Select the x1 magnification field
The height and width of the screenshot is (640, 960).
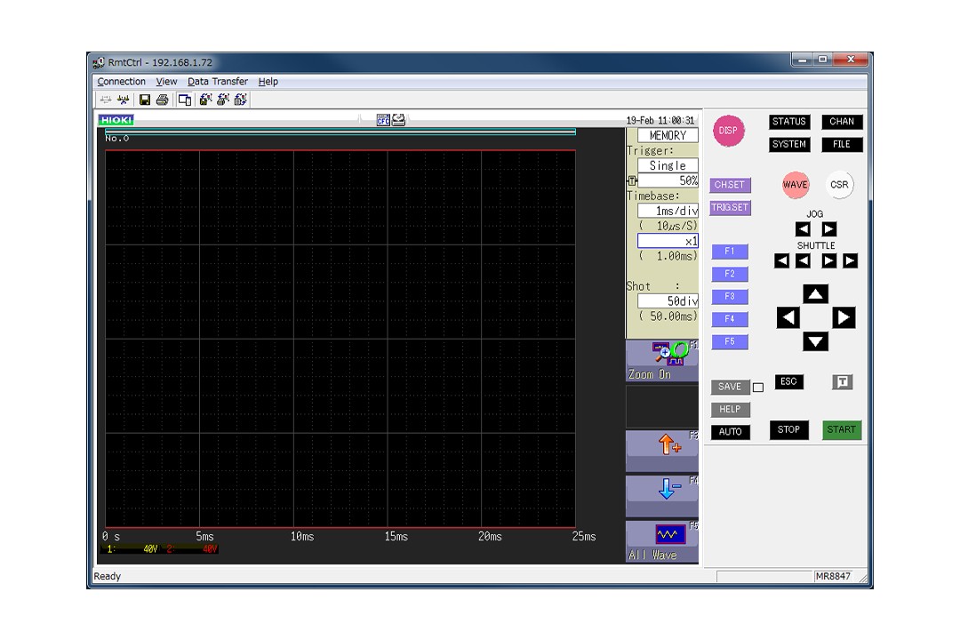click(668, 241)
